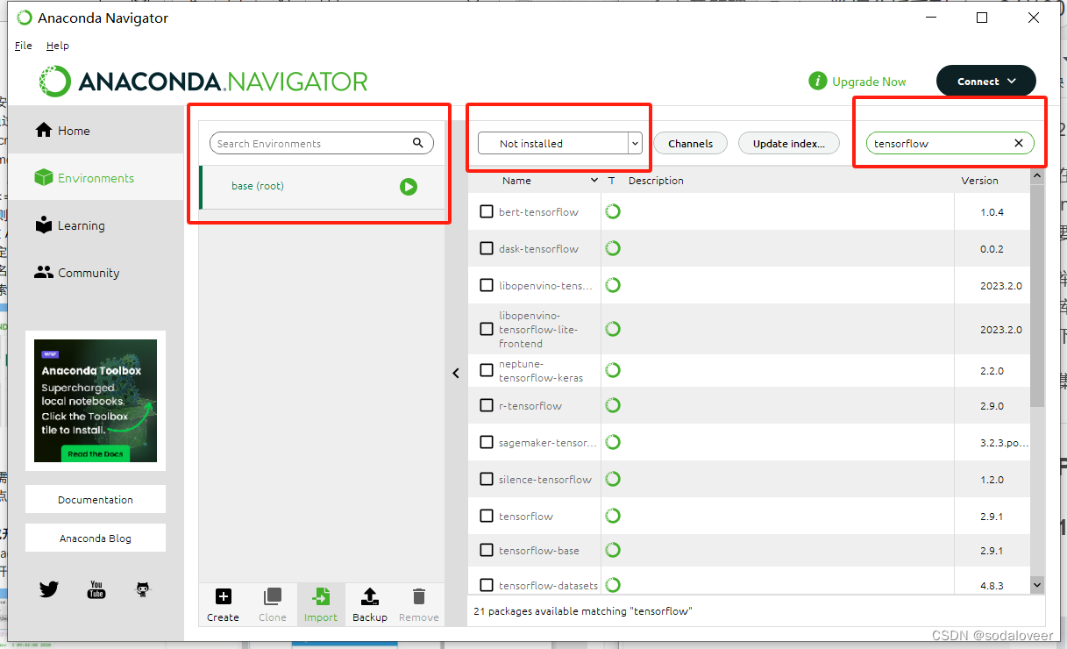Screen dimensions: 1067x649
Task: Click the Upgrade Now link
Action: [x=869, y=82]
